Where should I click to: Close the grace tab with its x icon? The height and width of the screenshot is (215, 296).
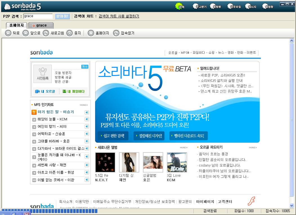click(x=33, y=26)
